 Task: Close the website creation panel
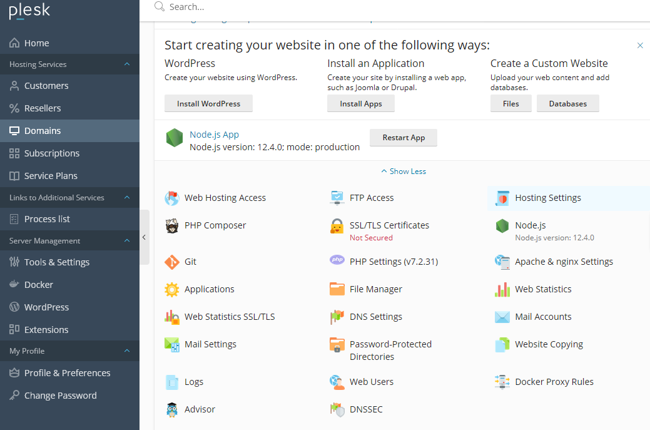(640, 45)
